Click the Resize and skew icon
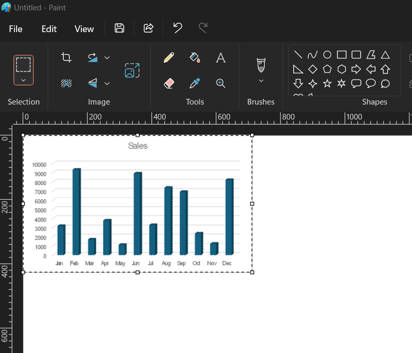 pos(132,70)
